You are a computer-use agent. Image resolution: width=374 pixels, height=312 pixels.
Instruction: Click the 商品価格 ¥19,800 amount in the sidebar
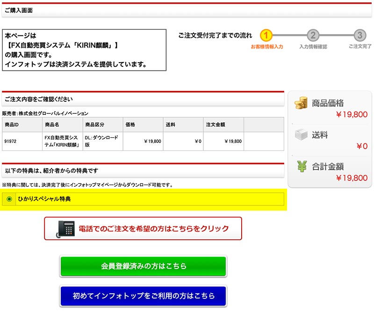[352, 114]
